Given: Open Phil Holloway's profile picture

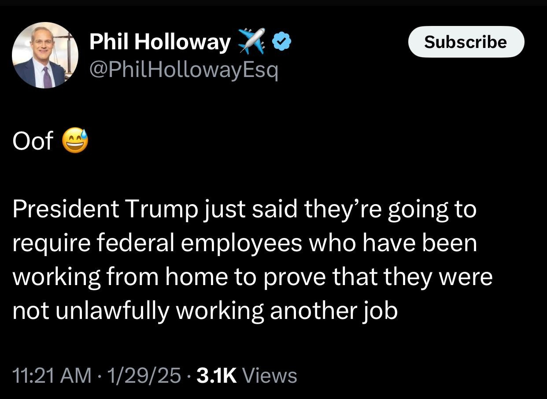Looking at the screenshot, I should (x=45, y=54).
